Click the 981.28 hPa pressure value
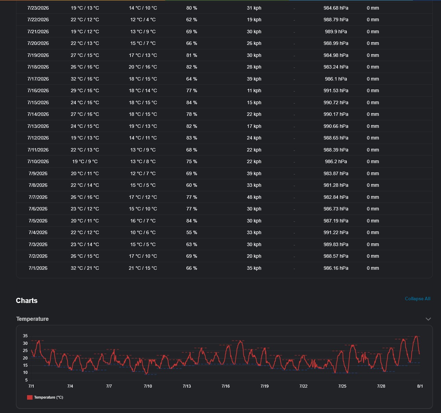The image size is (441, 413). tap(336, 185)
